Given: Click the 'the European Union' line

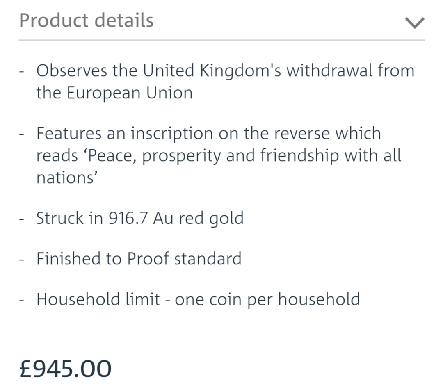Looking at the screenshot, I should [x=114, y=93].
